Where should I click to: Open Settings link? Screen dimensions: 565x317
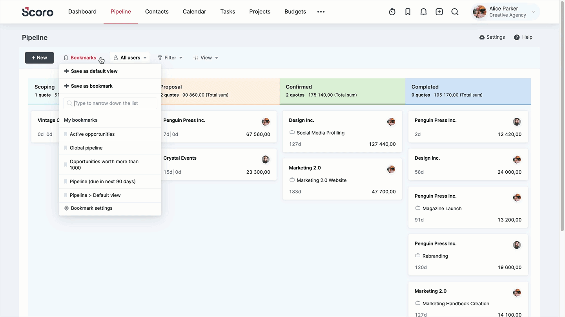click(492, 37)
